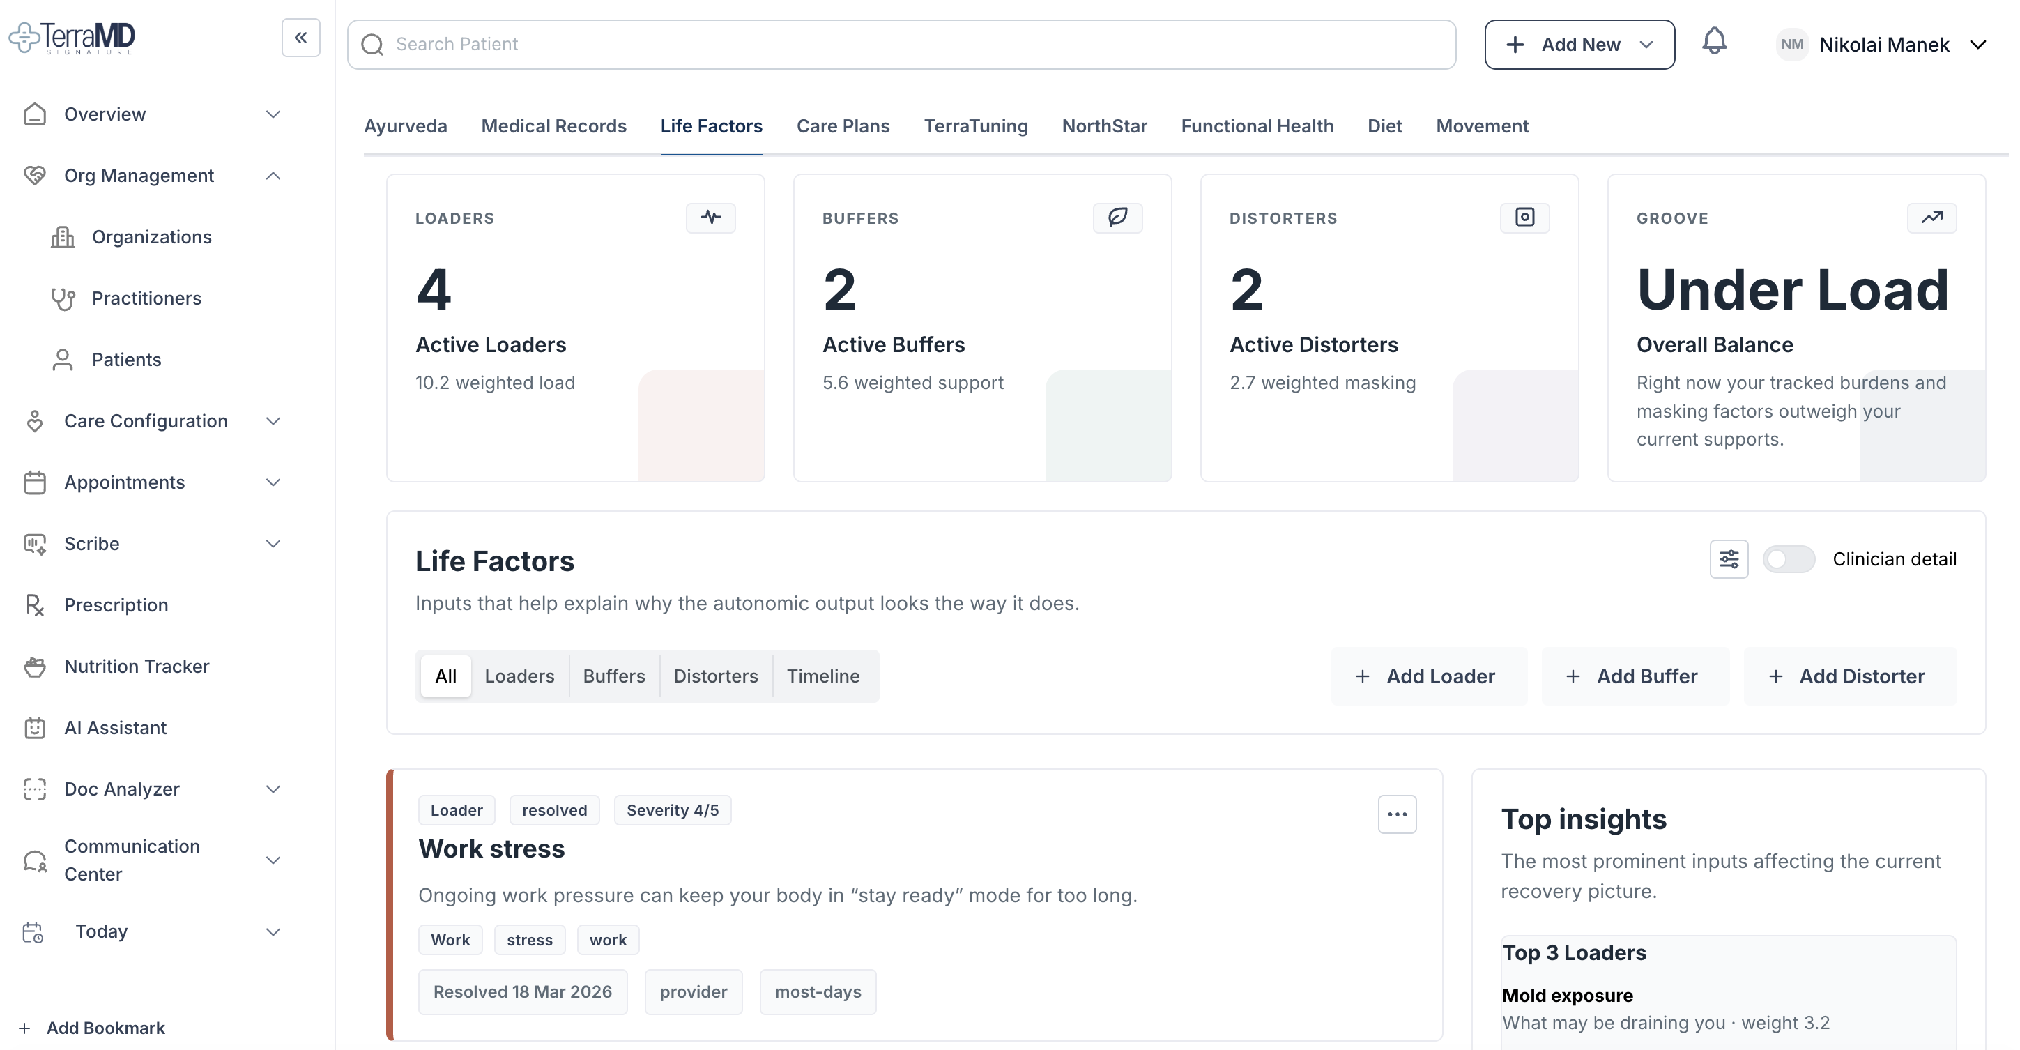
Task: Open the AI Assistant from the sidebar
Action: [115, 727]
